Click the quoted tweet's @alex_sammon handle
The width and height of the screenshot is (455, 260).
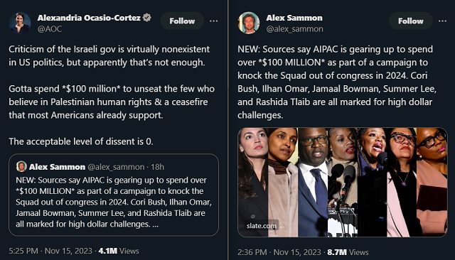[116, 167]
